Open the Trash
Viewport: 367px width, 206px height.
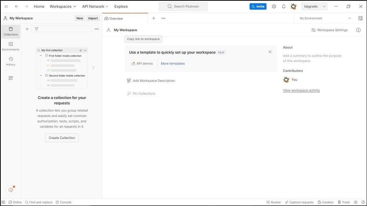point(344,202)
